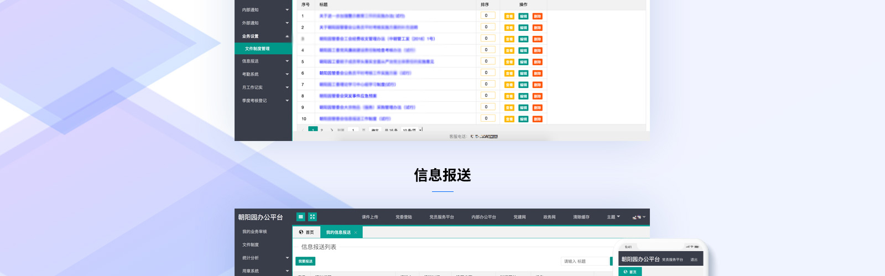Click the green 编辑 button in row 2
Viewport: 885px width, 276px height.
click(523, 28)
